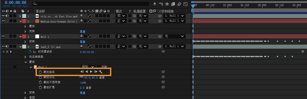Hide the Medium Gray-Orange Solid 1 layer
Screen dimensions: 307x99
3,21
